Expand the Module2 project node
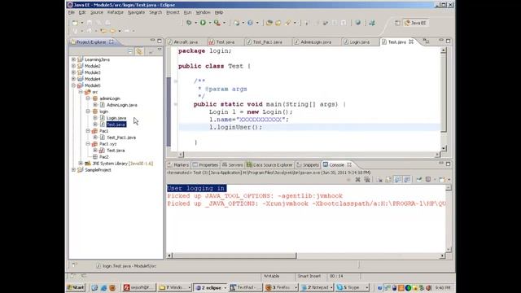 (74, 66)
